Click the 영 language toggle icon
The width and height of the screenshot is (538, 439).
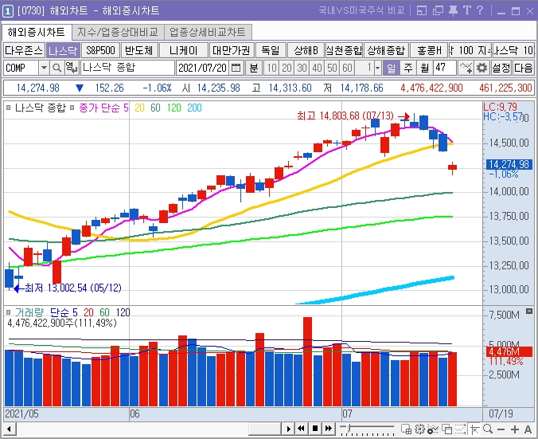point(72,68)
